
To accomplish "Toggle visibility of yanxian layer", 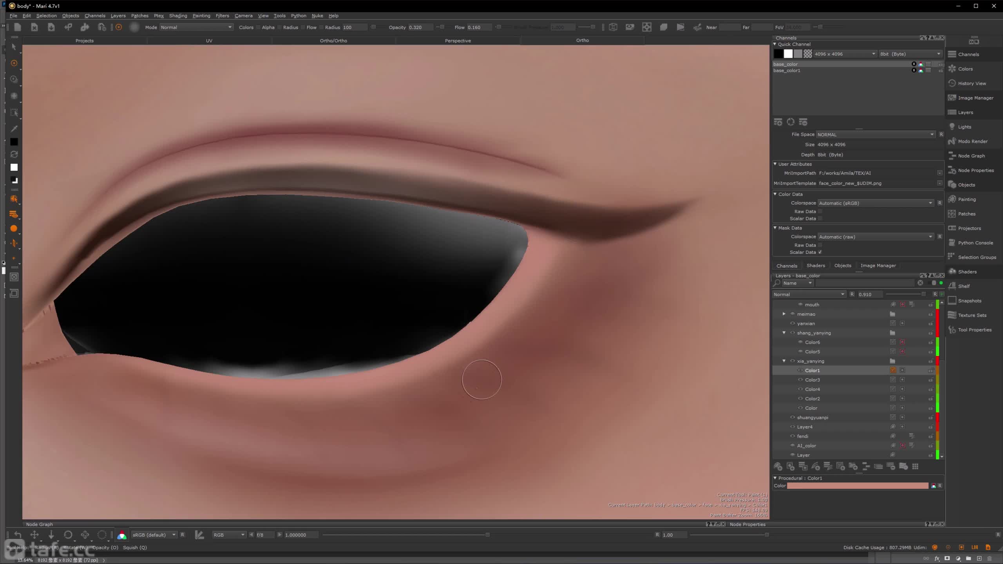I will (793, 324).
